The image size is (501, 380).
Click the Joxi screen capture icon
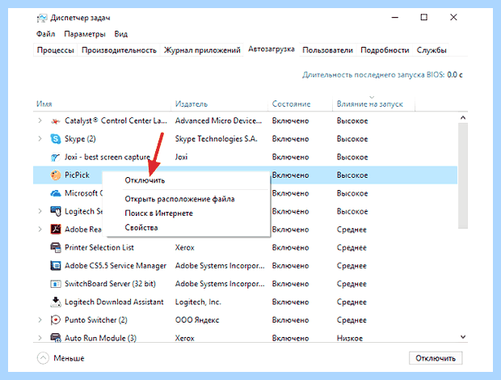pyautogui.click(x=56, y=157)
